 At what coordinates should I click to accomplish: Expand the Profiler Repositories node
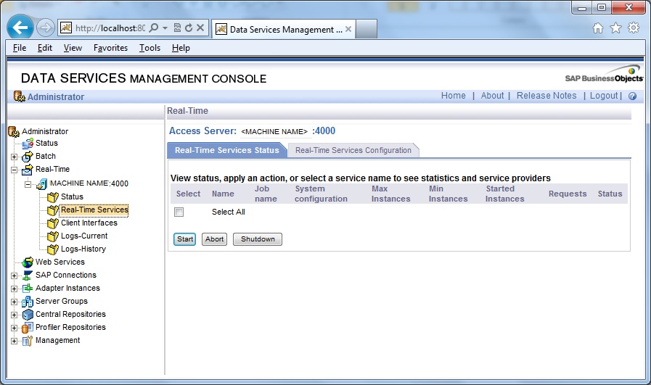click(14, 328)
